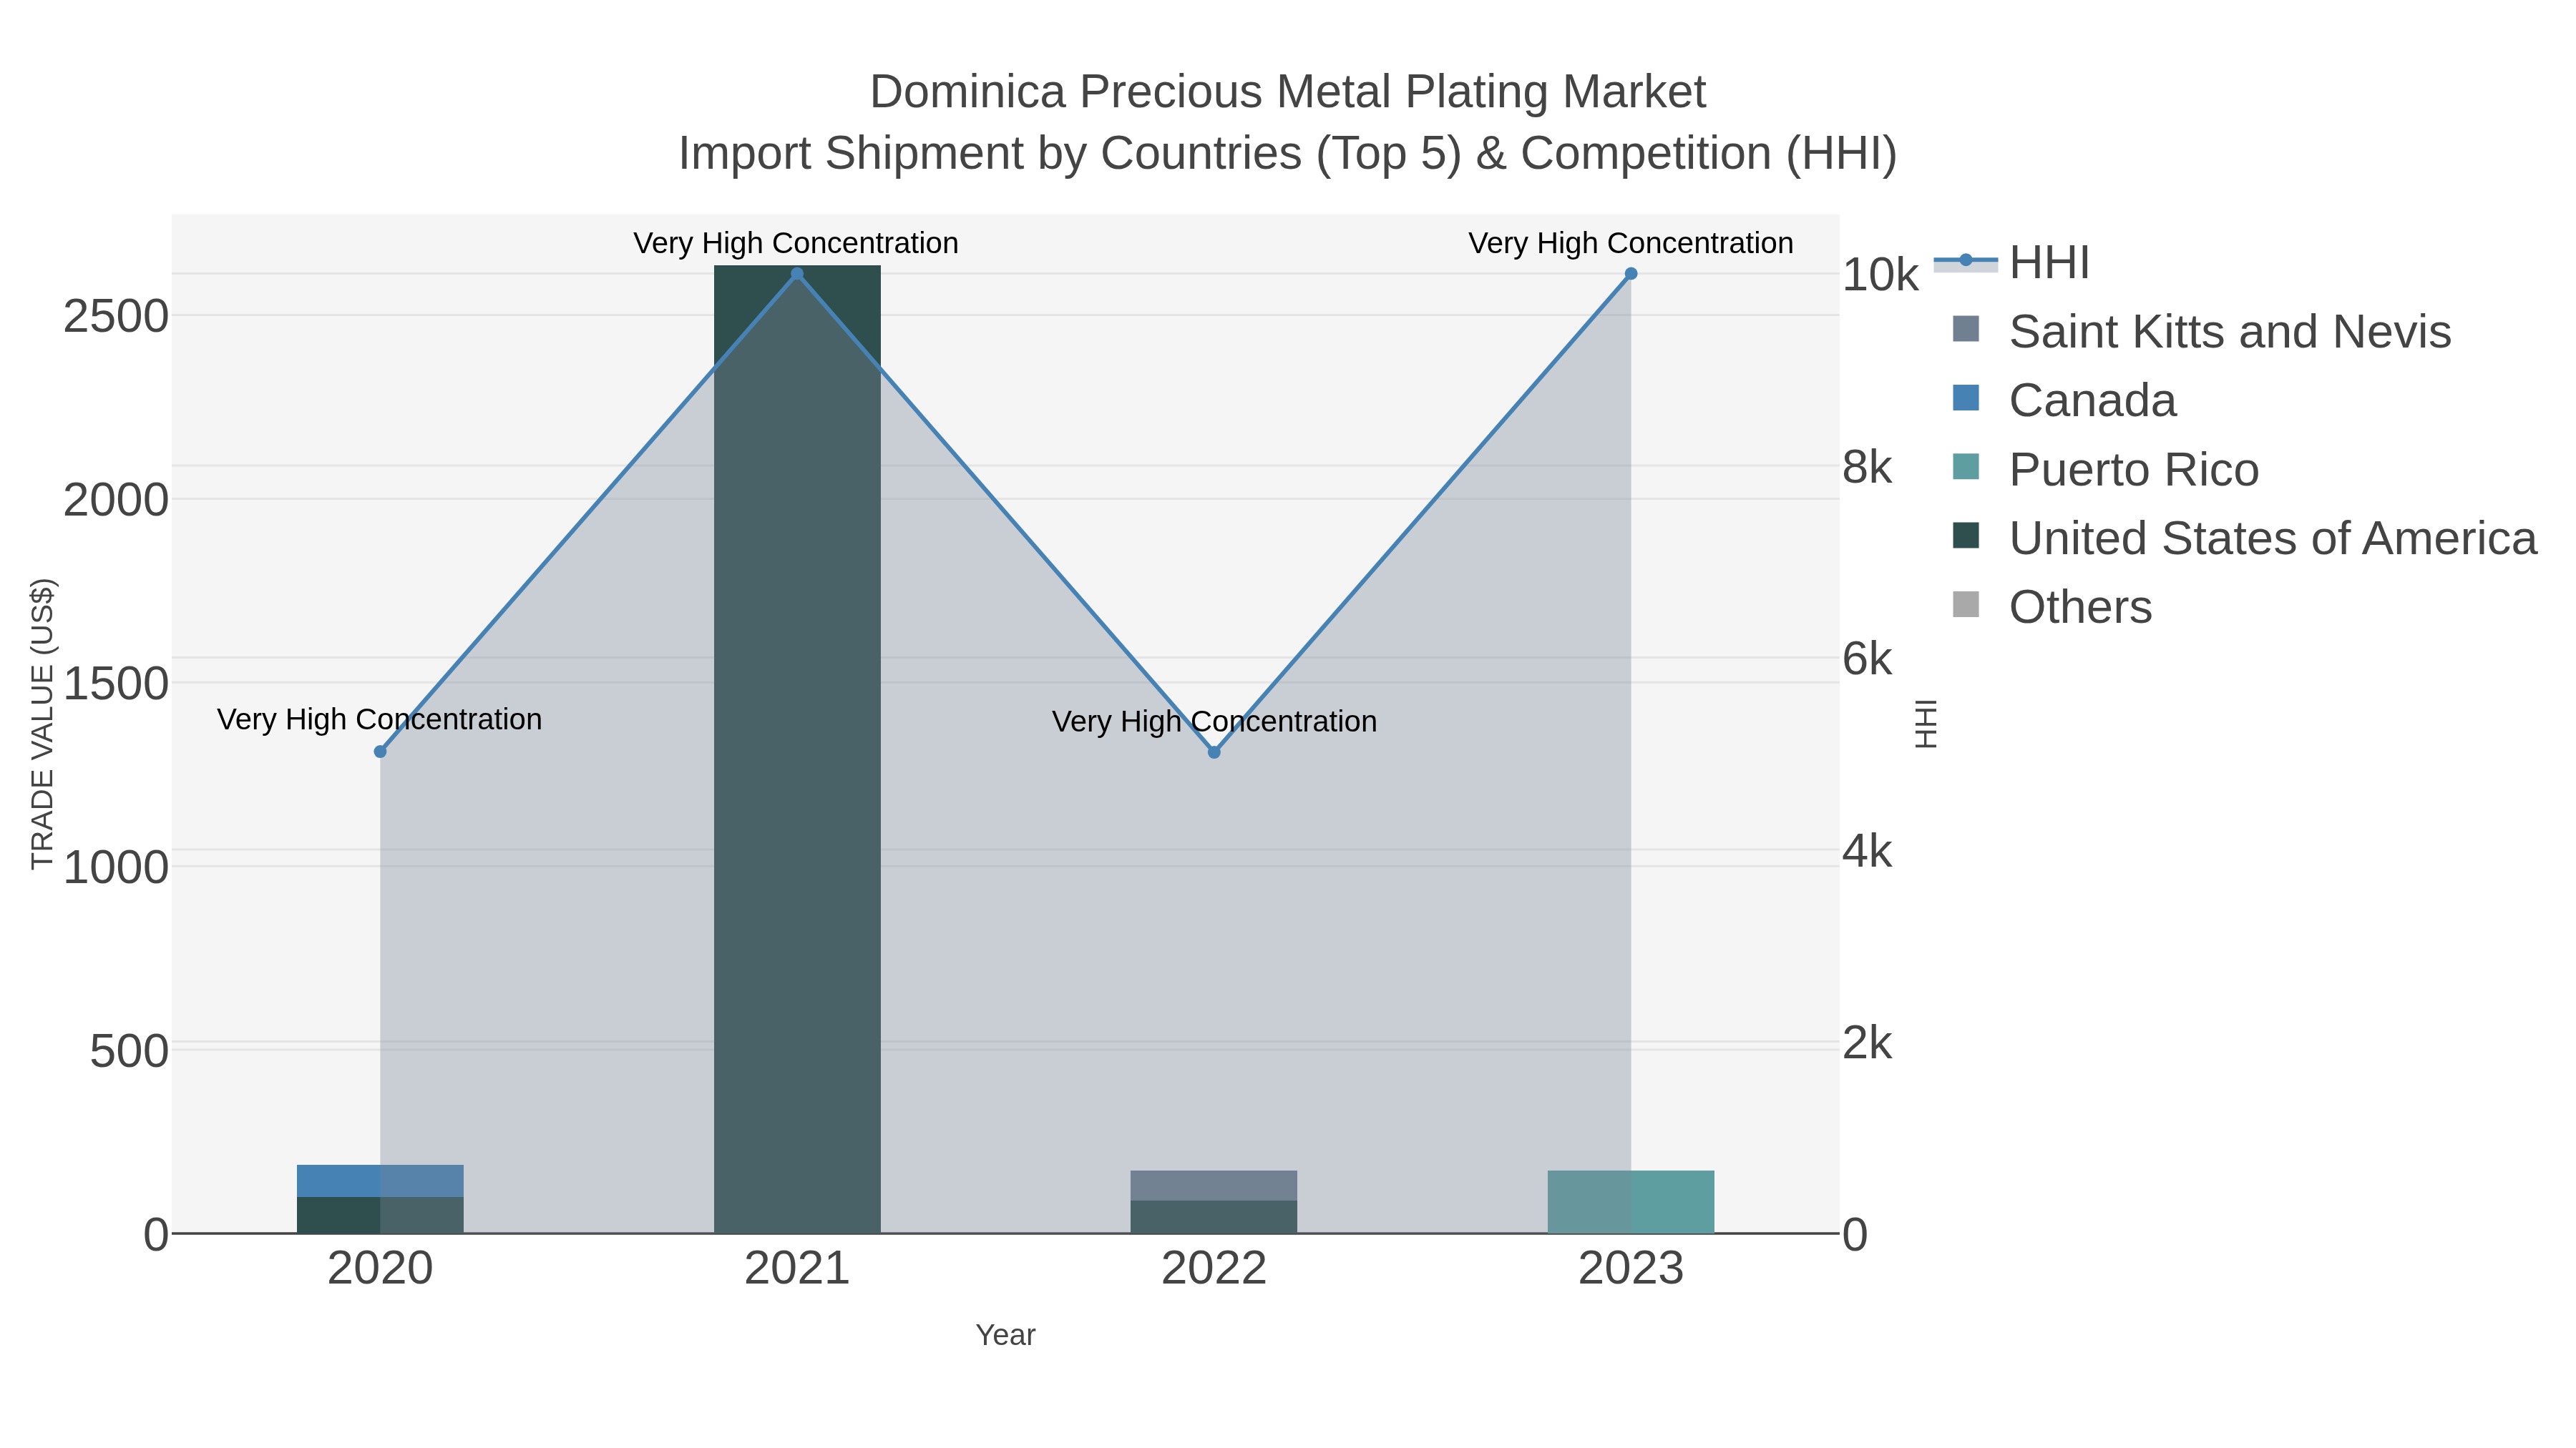Click the 2020 United States bar segment
This screenshot has height=1448, width=2576.
coord(380,1215)
